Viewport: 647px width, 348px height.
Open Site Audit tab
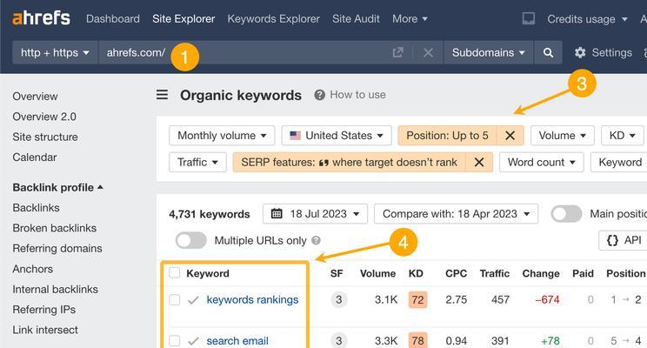click(356, 18)
